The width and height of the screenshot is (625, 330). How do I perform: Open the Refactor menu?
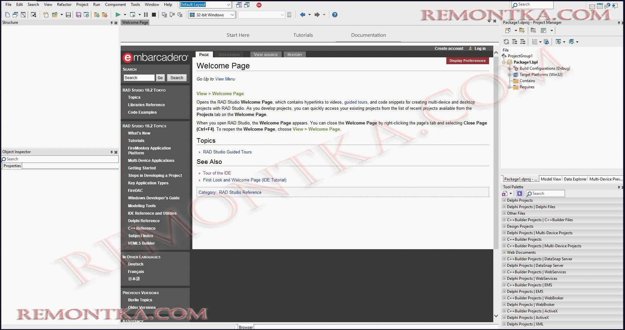pos(64,5)
